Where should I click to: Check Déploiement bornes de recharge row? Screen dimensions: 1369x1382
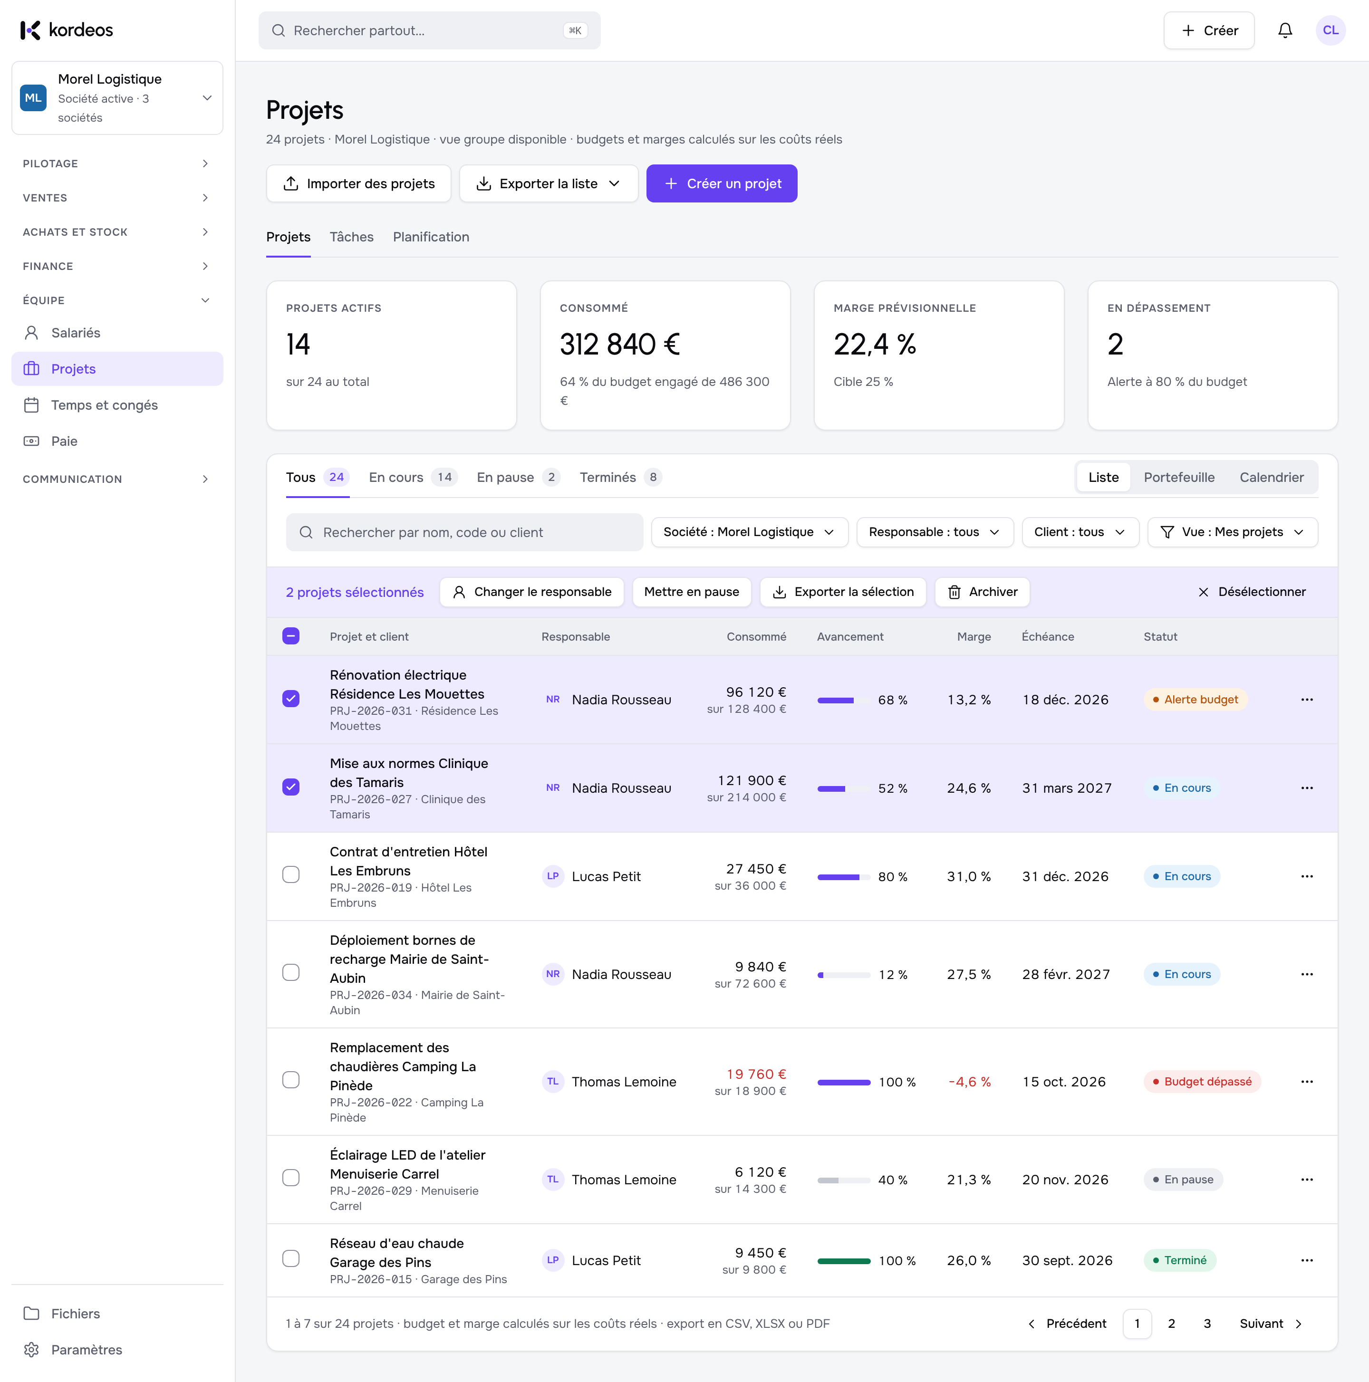[x=290, y=973]
